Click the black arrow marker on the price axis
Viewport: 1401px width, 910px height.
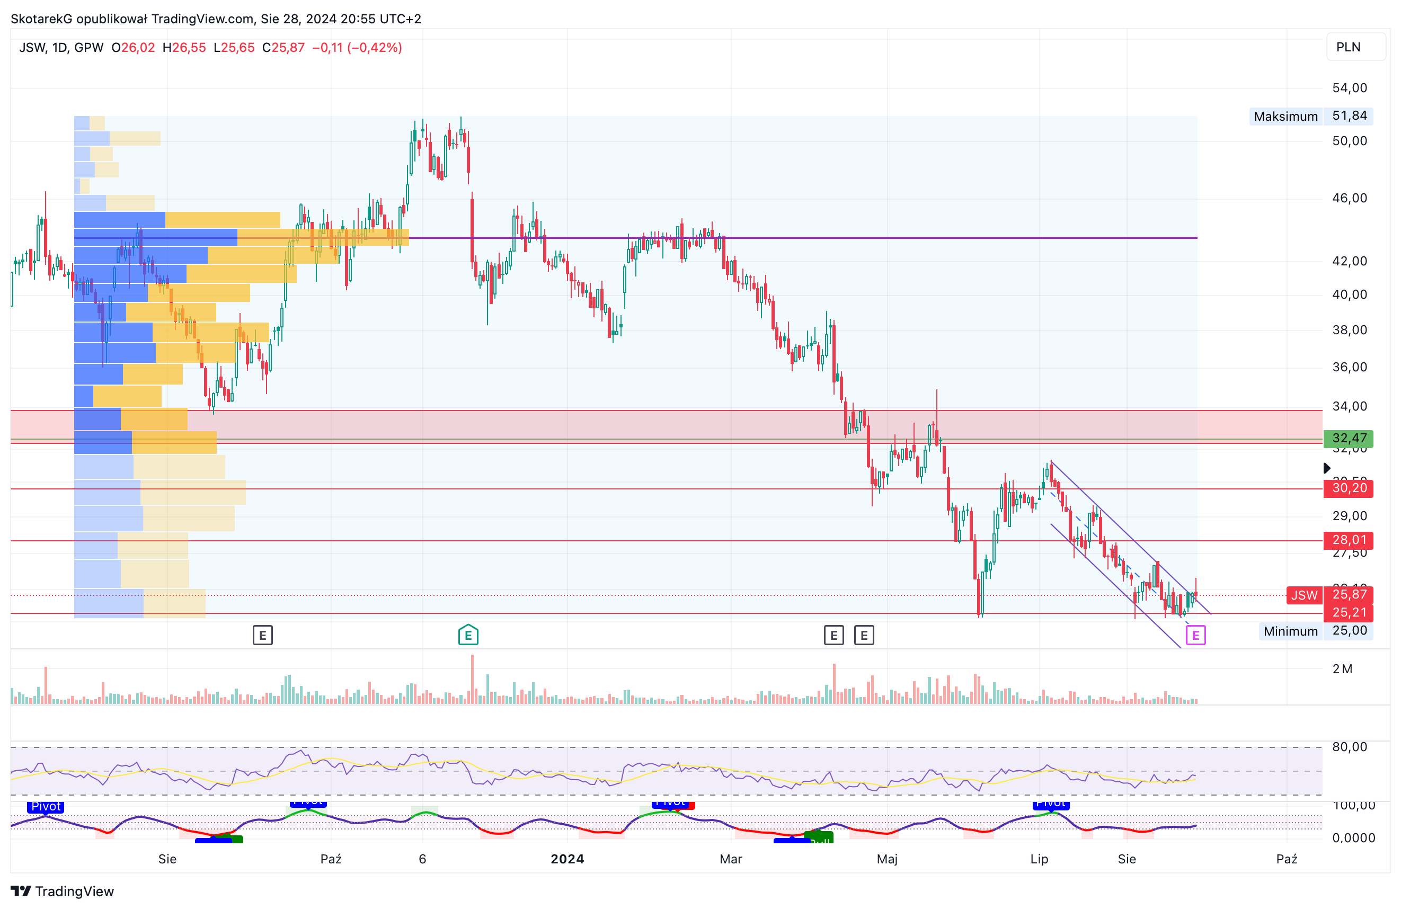[x=1327, y=468]
